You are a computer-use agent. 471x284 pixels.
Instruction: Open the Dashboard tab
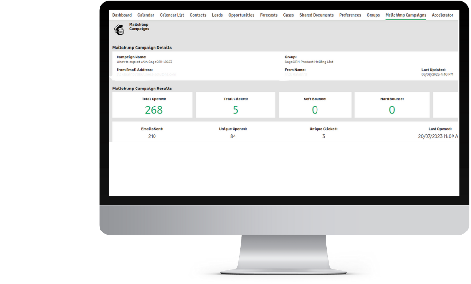[x=122, y=15]
